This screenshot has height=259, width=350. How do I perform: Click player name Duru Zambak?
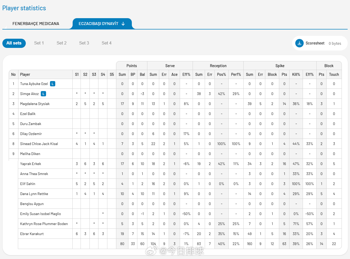[x=31, y=124]
